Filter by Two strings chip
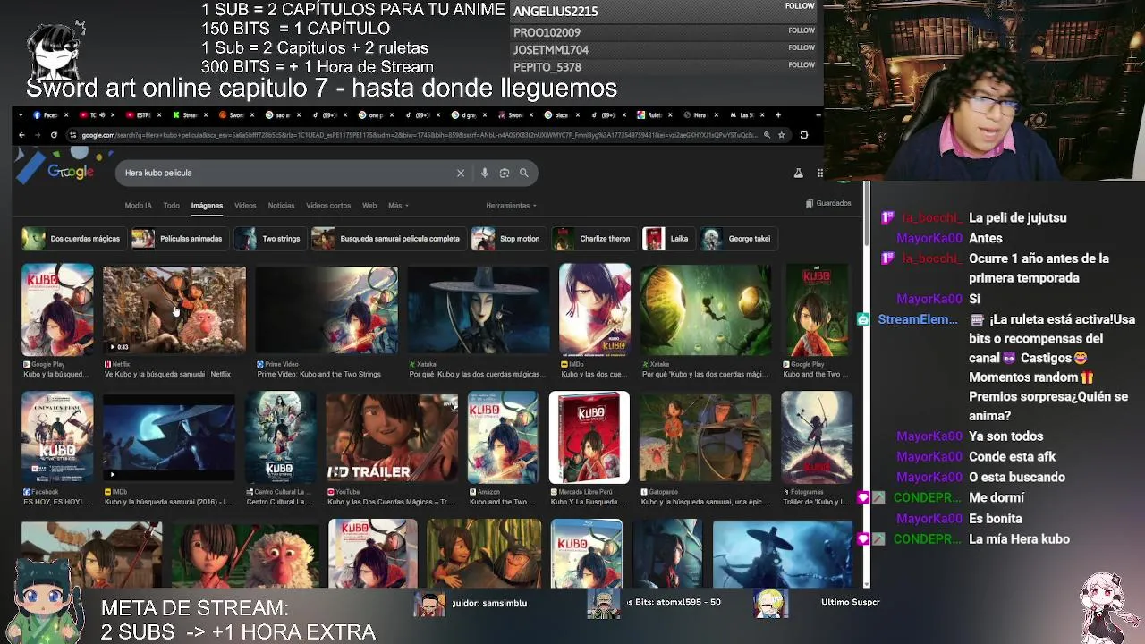 click(268, 239)
